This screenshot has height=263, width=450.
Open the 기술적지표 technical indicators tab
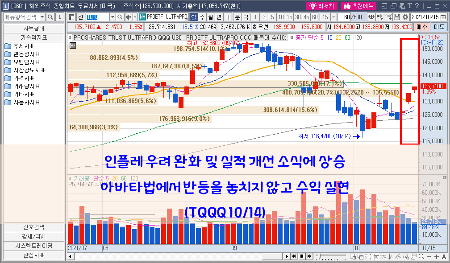(x=33, y=37)
